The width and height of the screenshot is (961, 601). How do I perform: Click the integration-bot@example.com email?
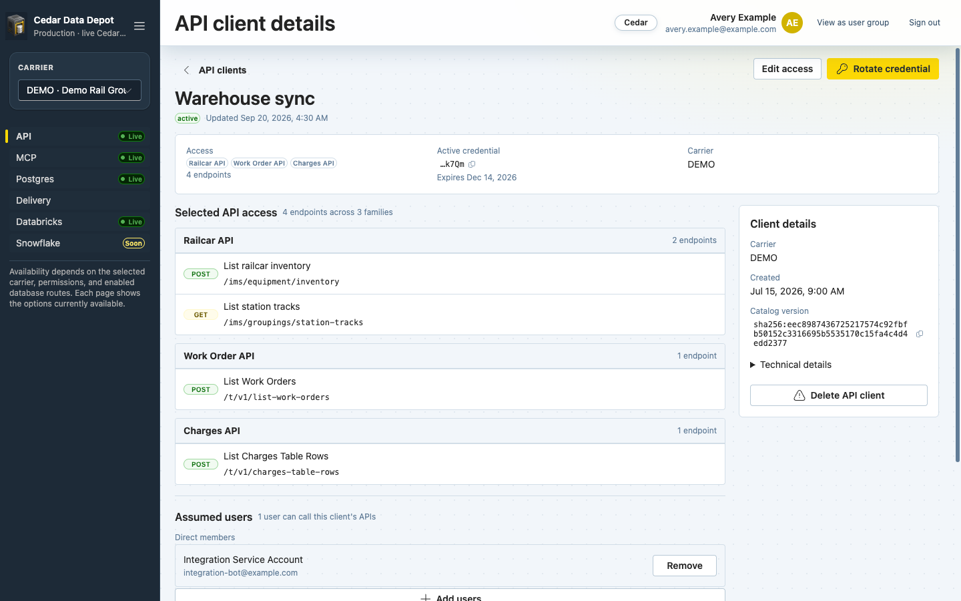[x=240, y=573]
